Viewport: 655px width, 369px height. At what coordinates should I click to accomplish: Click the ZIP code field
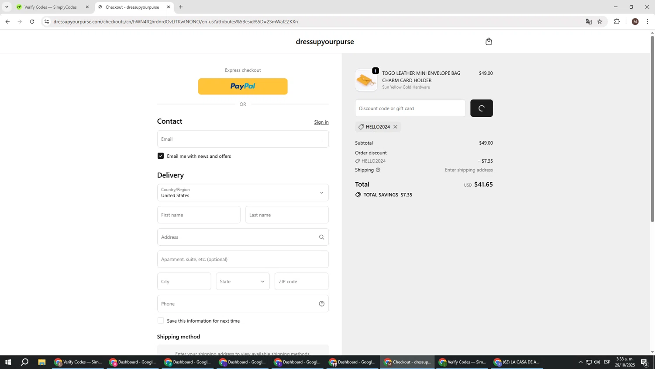tap(301, 282)
